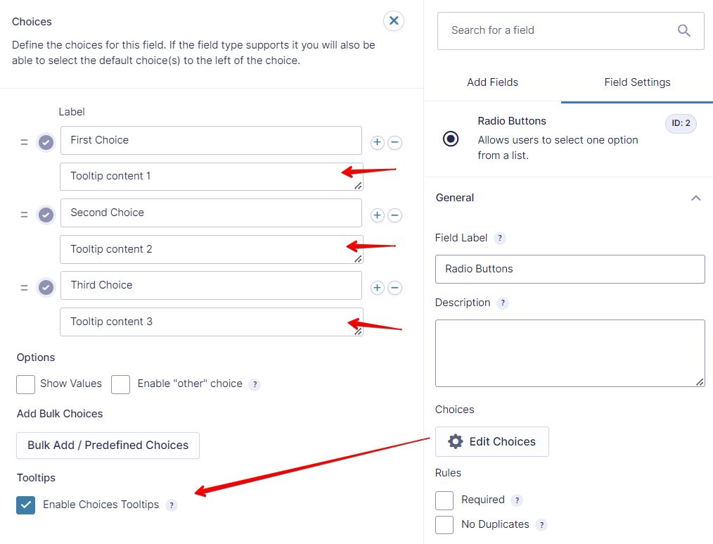Image resolution: width=713 pixels, height=544 pixels.
Task: Open the Field Label help tooltip
Action: click(x=500, y=239)
